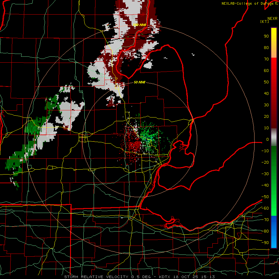Viewport: 279px width, 279px height.
Task: Click the 0.5 DEG elevation text
Action: [141, 277]
